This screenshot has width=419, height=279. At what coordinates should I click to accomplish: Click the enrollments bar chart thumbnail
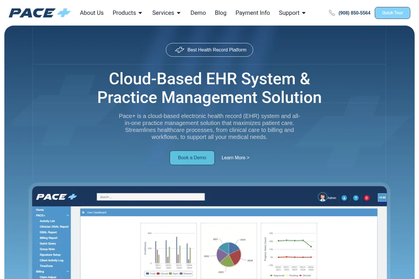168,251
